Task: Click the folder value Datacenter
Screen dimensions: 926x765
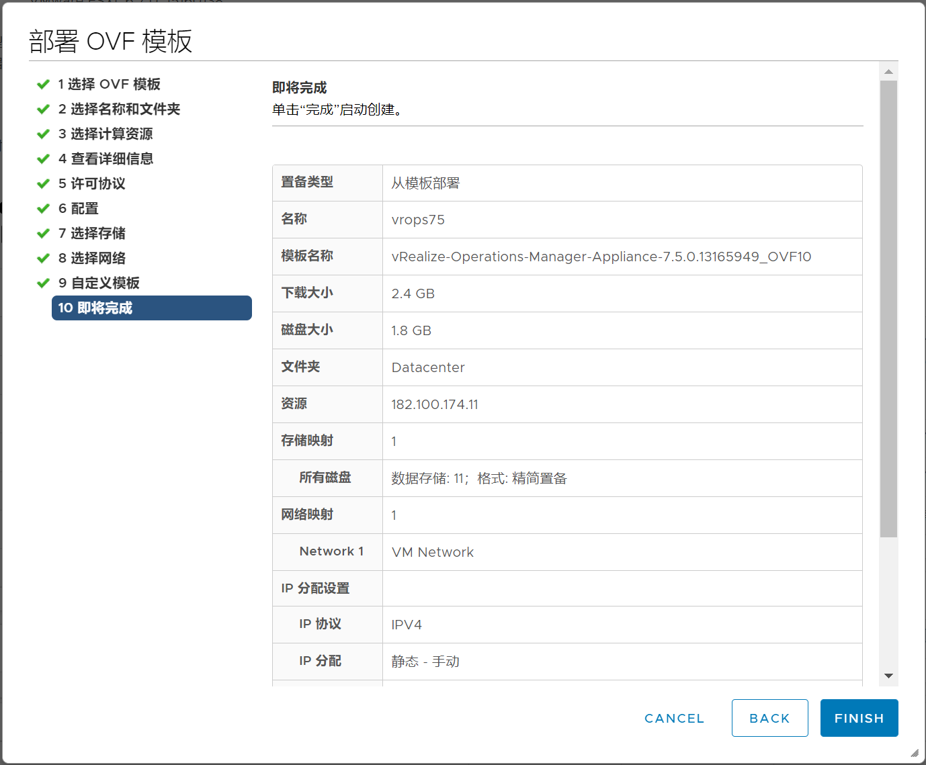Action: (428, 367)
